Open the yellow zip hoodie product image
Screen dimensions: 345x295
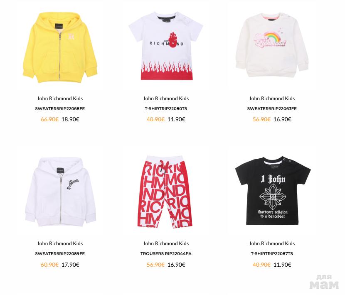[x=60, y=47]
